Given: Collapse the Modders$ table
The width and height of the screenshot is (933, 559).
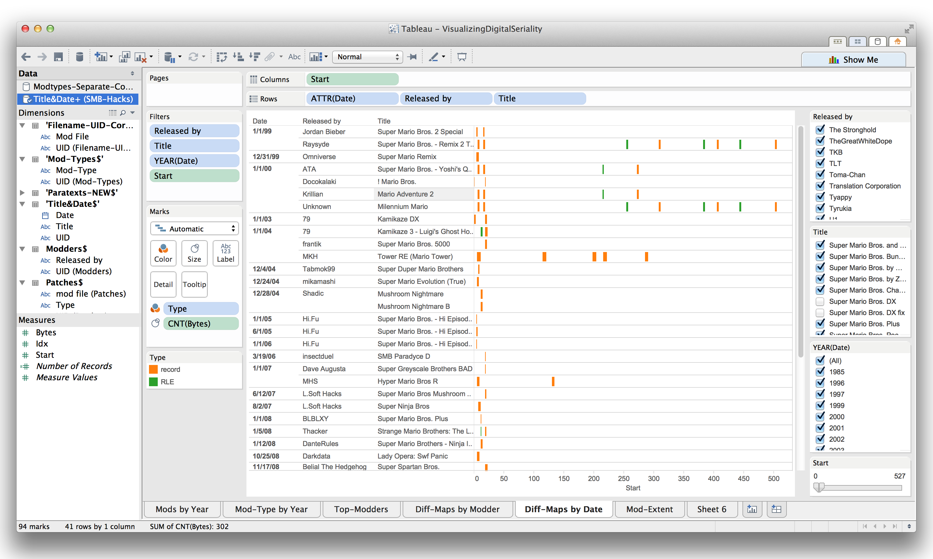Looking at the screenshot, I should [22, 249].
